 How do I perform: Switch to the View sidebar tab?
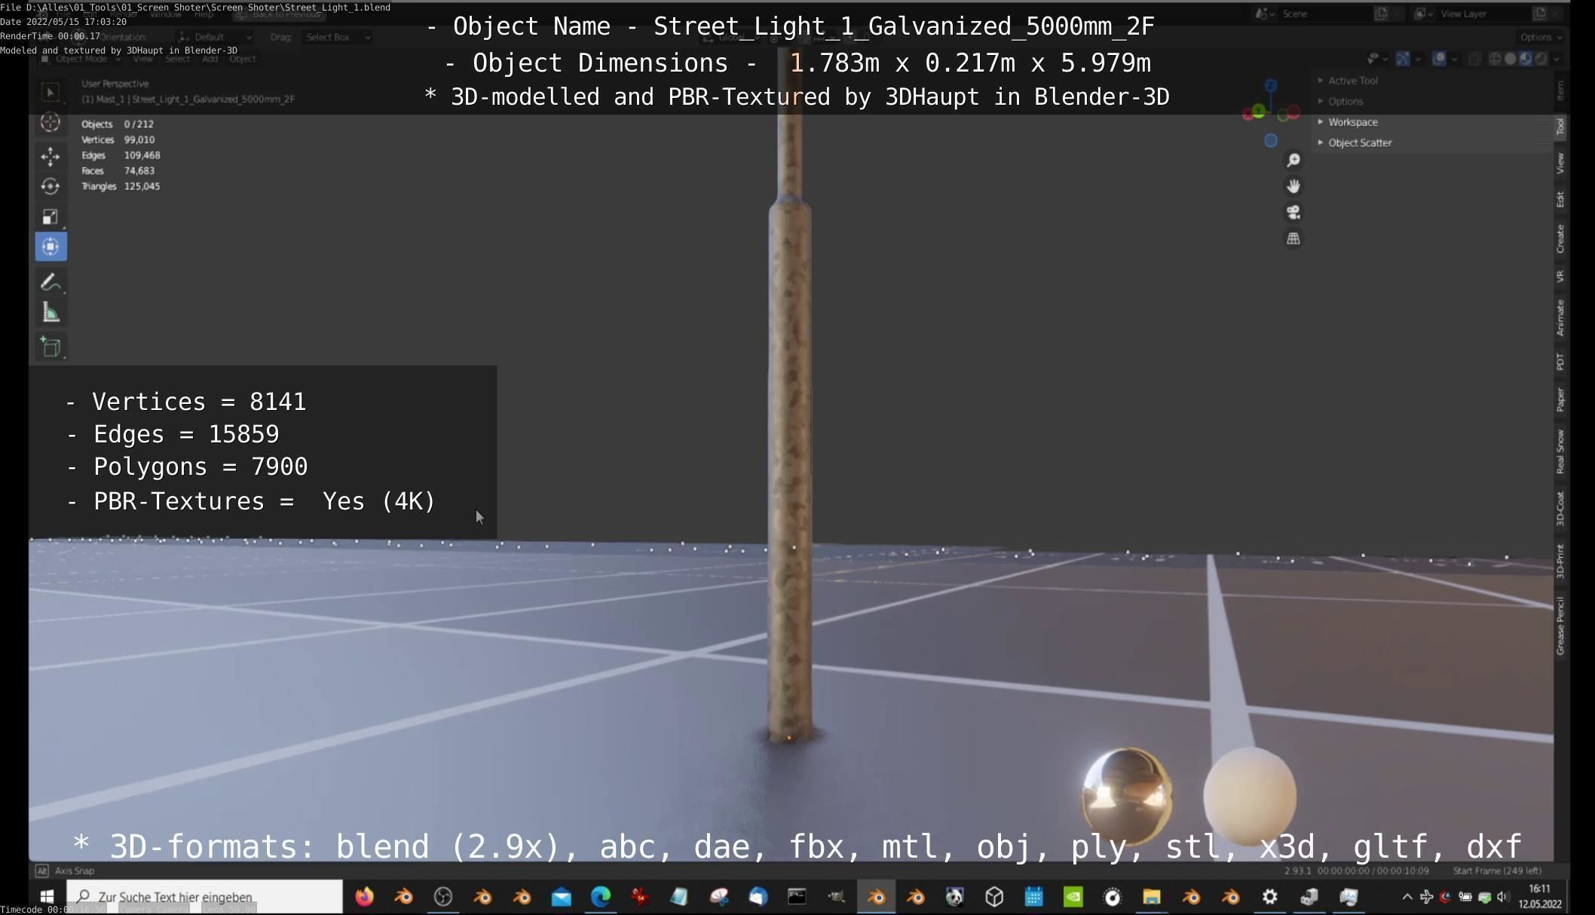pos(1560,163)
